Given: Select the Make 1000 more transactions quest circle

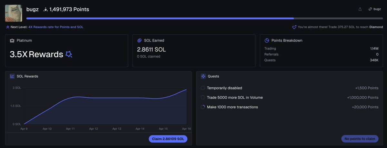Looking at the screenshot, I should (203, 107).
